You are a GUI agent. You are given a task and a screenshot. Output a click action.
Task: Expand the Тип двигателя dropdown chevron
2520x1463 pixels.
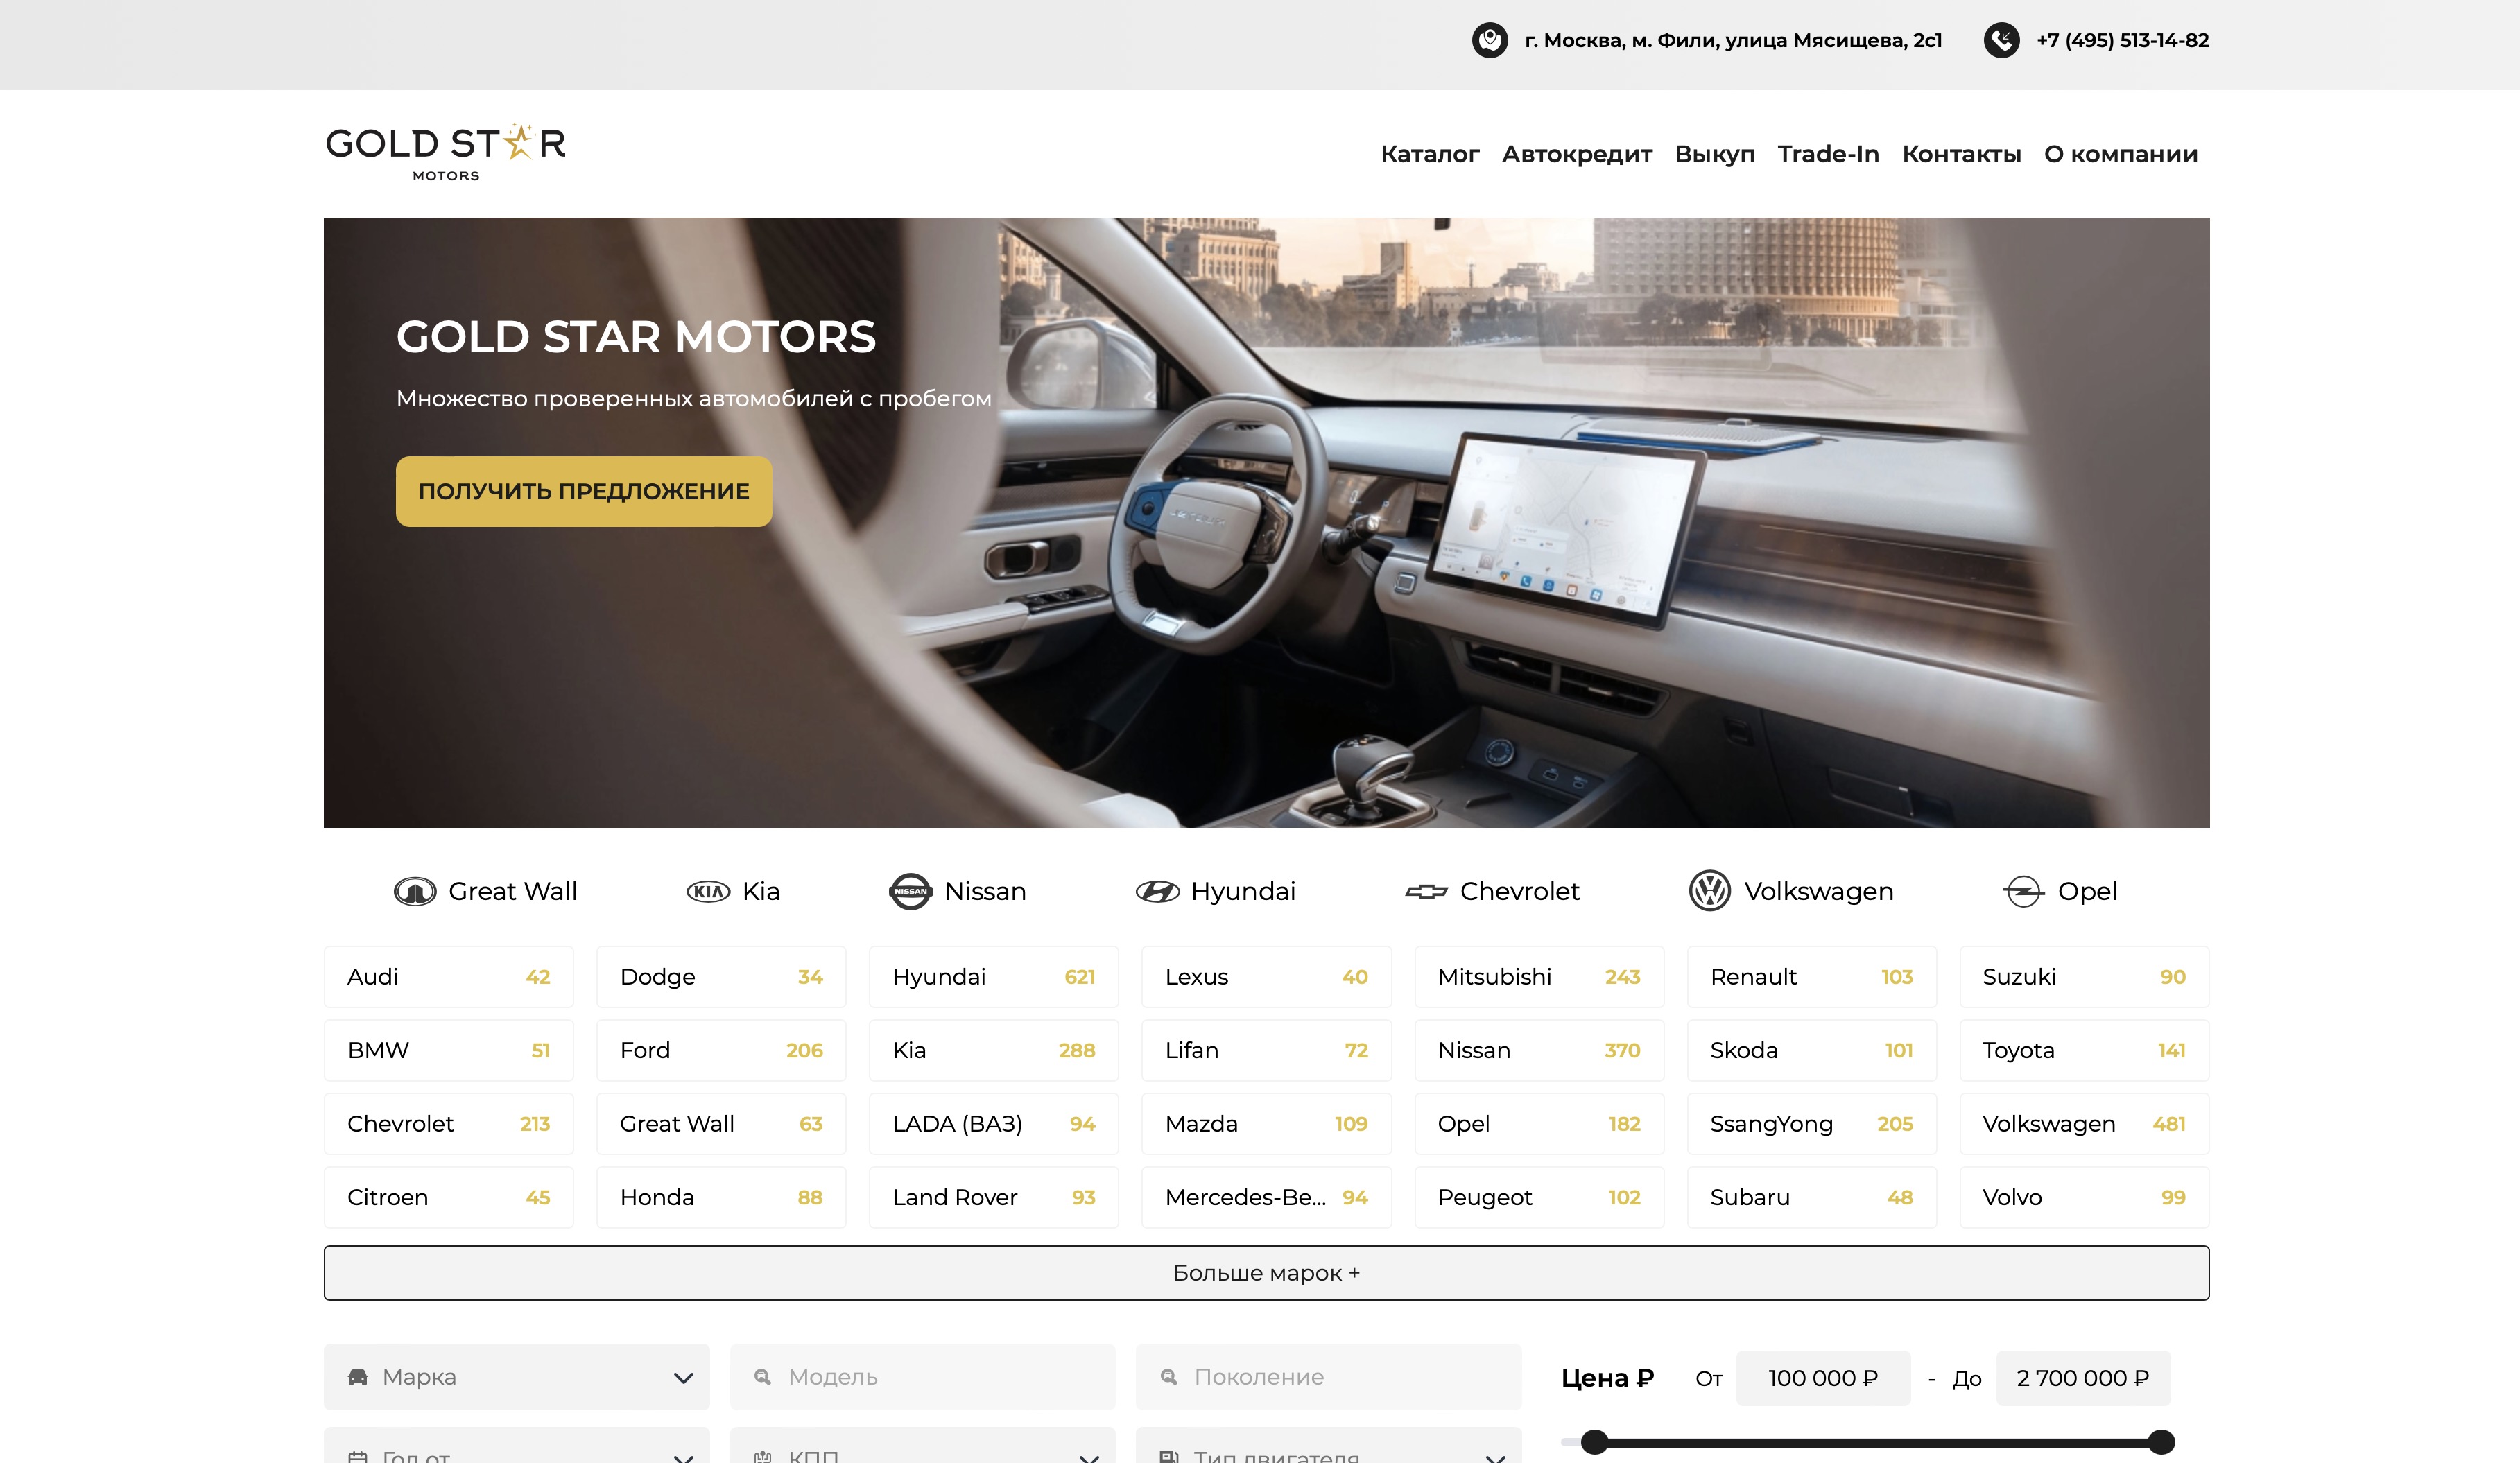point(1495,1458)
